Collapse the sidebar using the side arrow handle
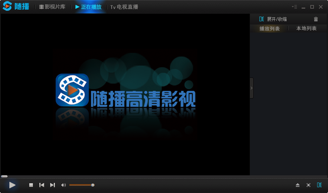Image resolution: width=328 pixels, height=193 pixels. [252, 88]
